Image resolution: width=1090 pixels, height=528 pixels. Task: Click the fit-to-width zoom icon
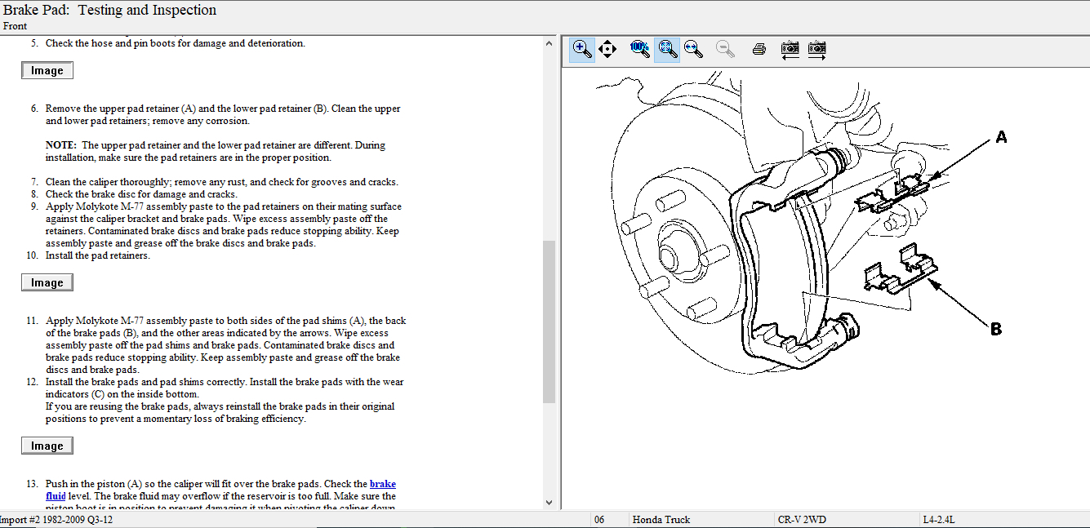point(693,49)
